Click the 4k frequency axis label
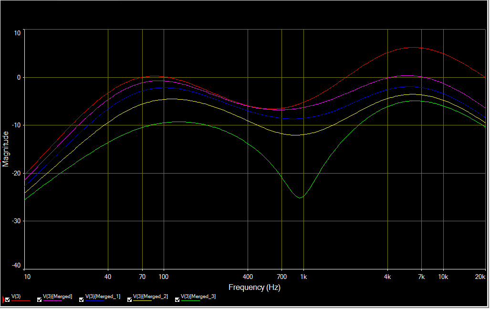Image resolution: width=490 pixels, height=309 pixels. coord(387,277)
